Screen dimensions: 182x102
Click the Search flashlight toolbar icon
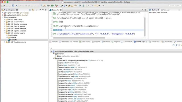point(75,6)
